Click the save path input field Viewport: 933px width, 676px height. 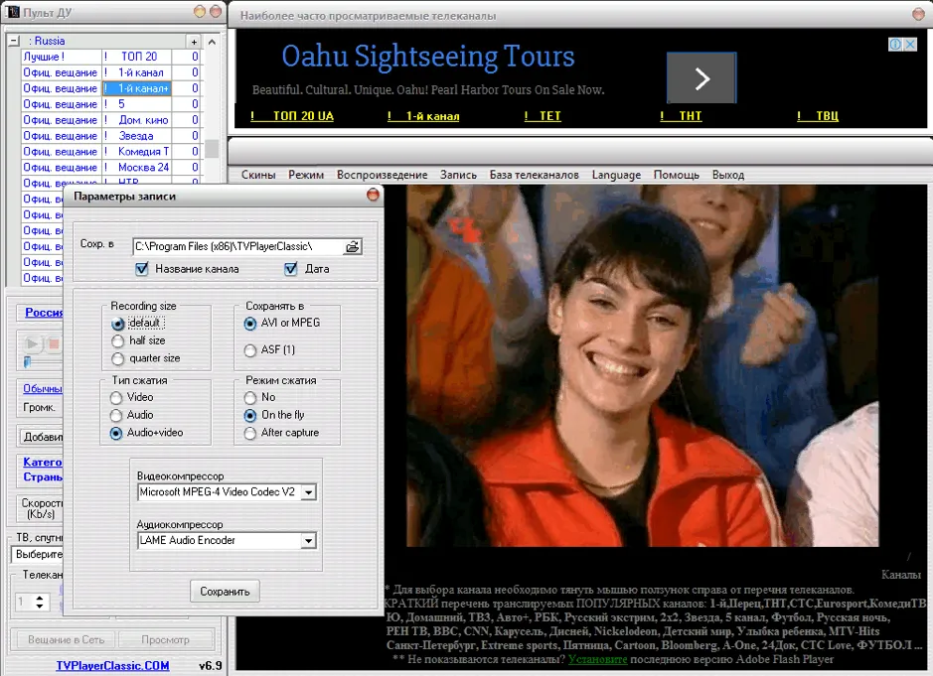[238, 246]
